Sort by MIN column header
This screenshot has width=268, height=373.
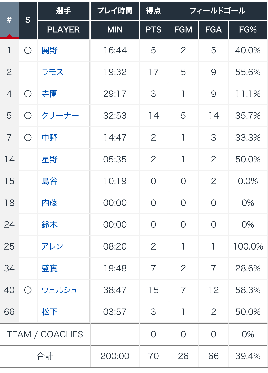tap(115, 30)
